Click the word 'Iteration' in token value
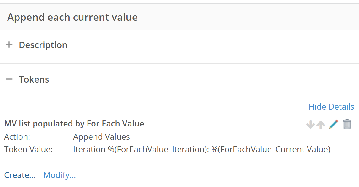Viewport: 359px width, 187px height. point(89,149)
